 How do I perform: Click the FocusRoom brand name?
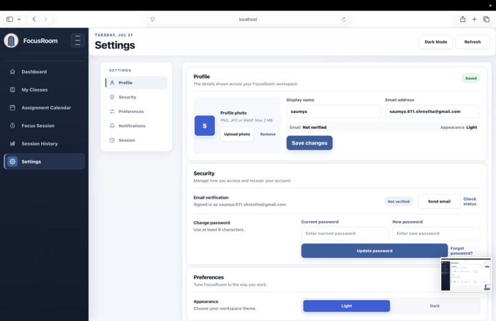tap(41, 41)
